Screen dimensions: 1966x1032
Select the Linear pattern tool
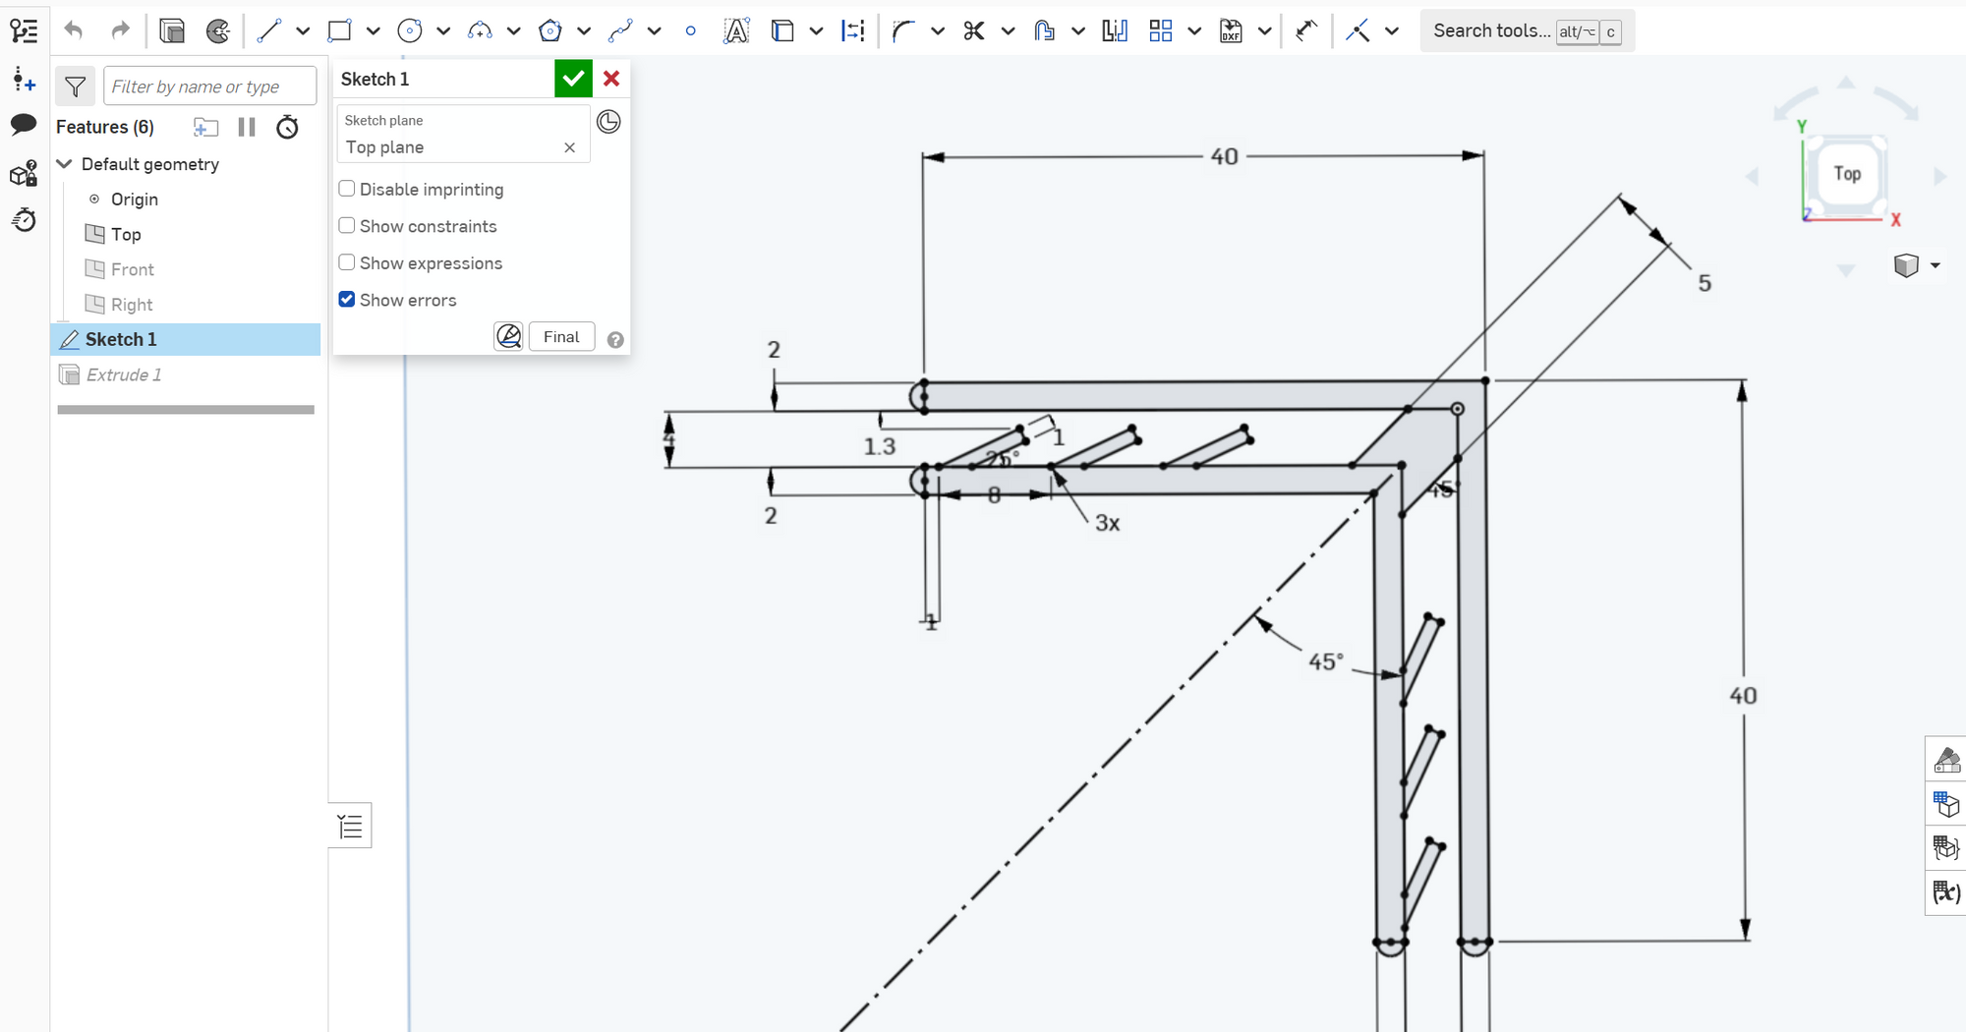tap(1161, 31)
